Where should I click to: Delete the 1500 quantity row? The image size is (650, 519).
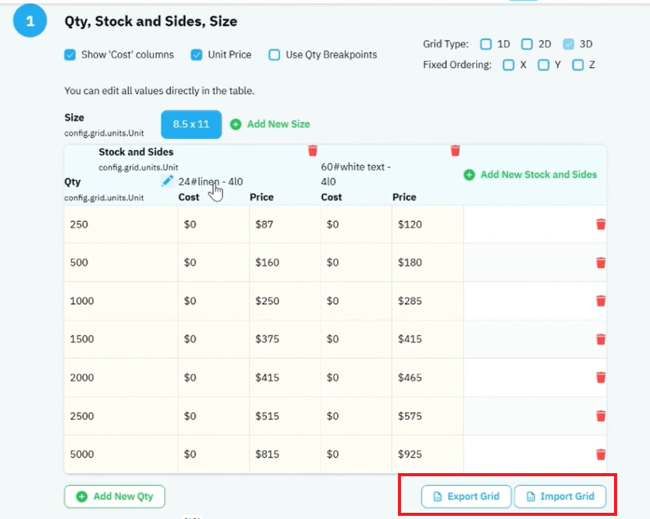coord(601,339)
